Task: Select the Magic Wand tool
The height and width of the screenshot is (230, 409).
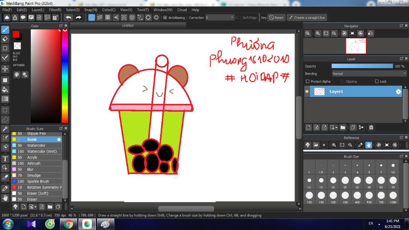Action: (x=5, y=129)
